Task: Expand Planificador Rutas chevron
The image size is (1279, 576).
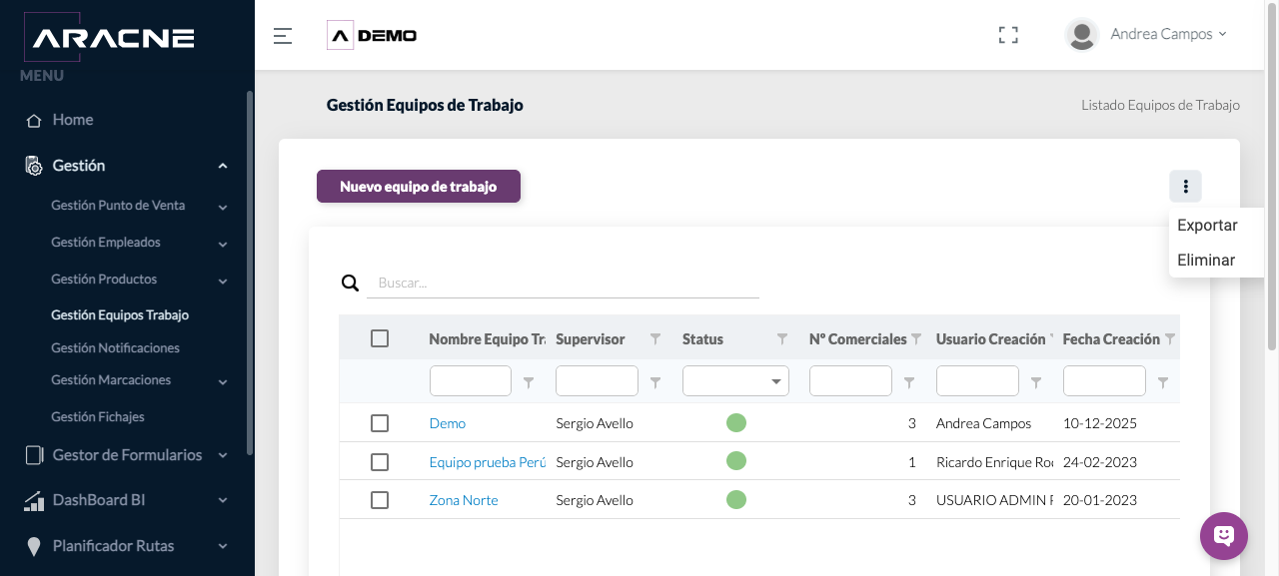Action: [x=223, y=547]
